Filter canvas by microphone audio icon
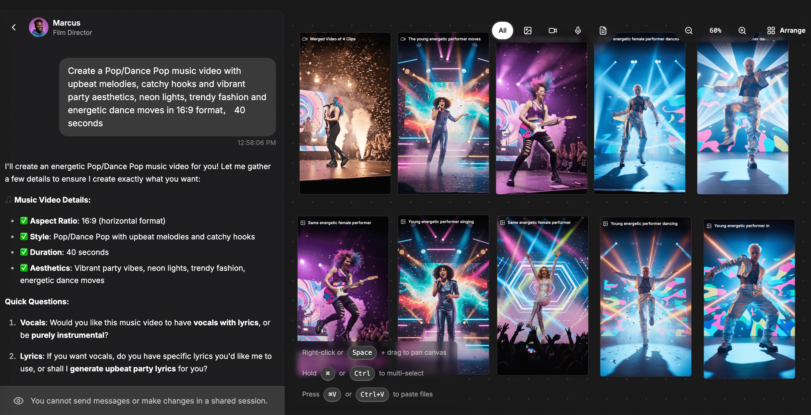Screen dimensions: 811x415 tap(578, 31)
